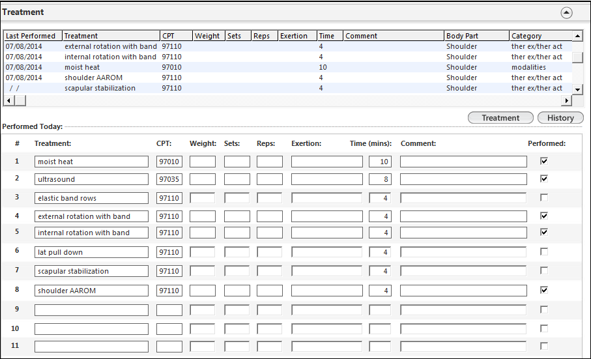Click the empty CPT field in row 10
591x359 pixels.
click(169, 329)
